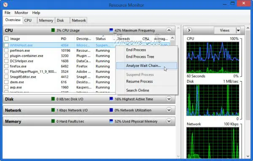
Task: Sort by the Averag... column header
Action: pos(161,39)
